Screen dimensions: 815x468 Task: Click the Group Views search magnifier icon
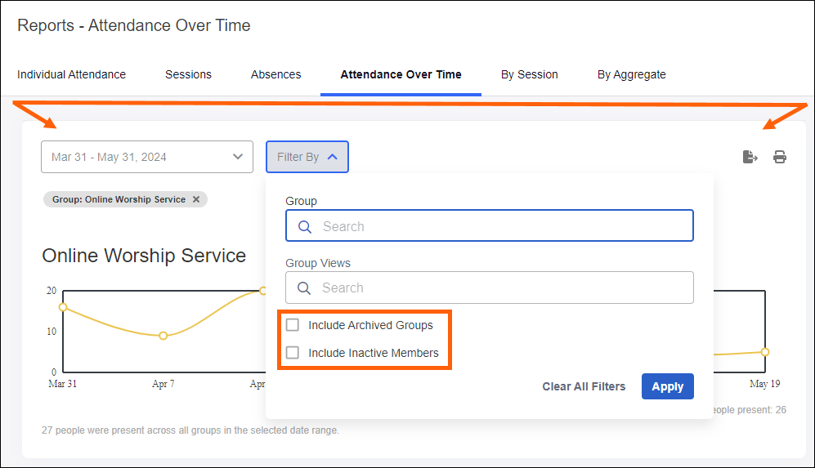click(304, 288)
